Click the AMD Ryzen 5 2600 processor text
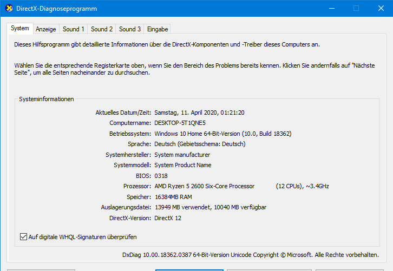This screenshot has height=271, width=393. pos(204,186)
